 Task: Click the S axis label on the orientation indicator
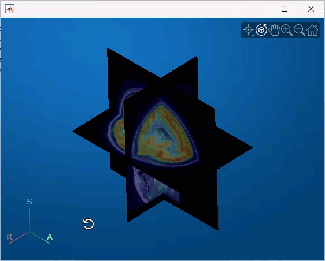click(29, 202)
